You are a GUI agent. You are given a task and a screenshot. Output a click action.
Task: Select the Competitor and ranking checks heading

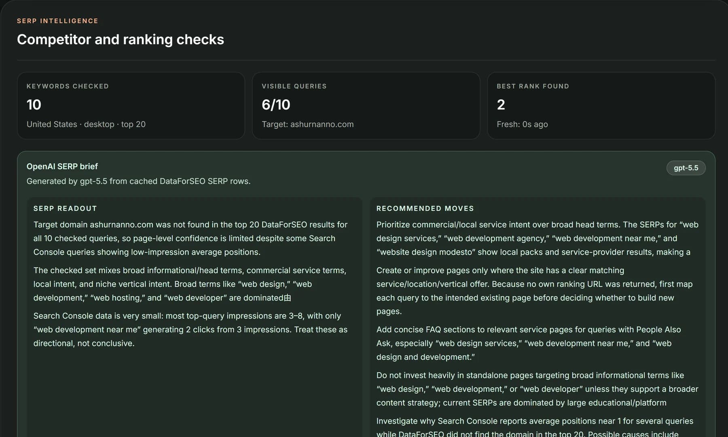click(x=121, y=39)
